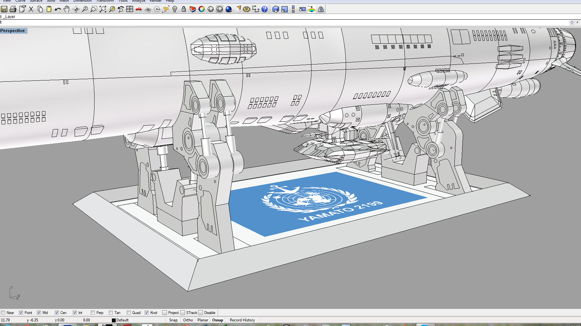The height and width of the screenshot is (326, 581).
Task: Select the Pan hand tool
Action: pyautogui.click(x=67, y=9)
